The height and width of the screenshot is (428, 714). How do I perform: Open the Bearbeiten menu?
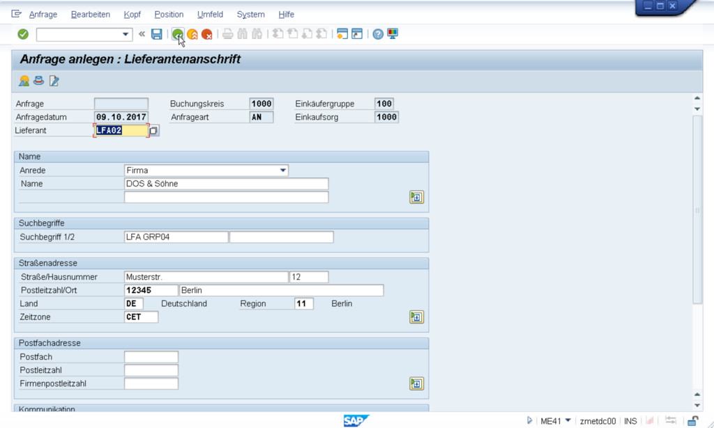(91, 15)
